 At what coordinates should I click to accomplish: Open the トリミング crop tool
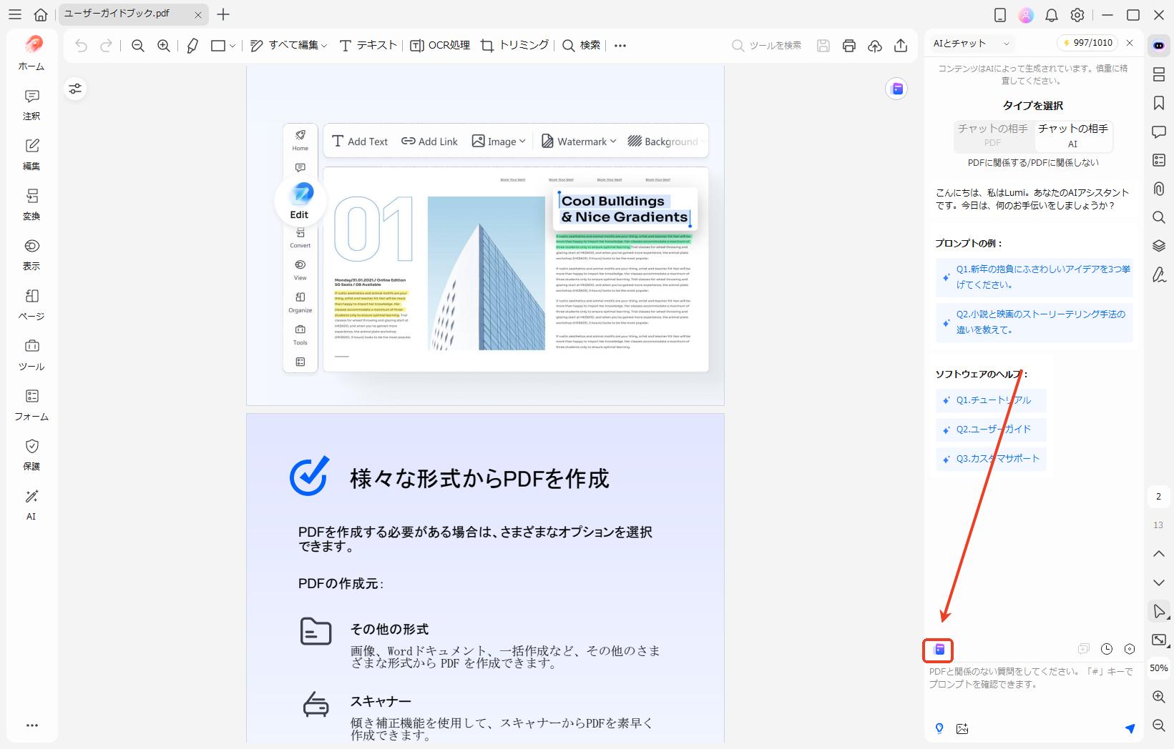514,45
